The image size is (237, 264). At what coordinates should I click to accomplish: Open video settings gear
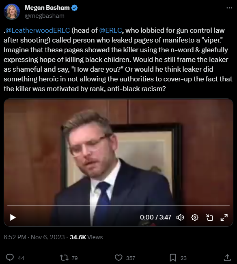click(195, 217)
